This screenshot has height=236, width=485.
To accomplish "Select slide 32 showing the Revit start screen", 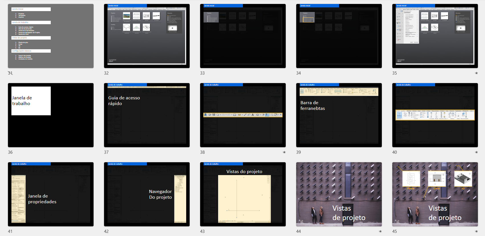I will click(x=147, y=36).
